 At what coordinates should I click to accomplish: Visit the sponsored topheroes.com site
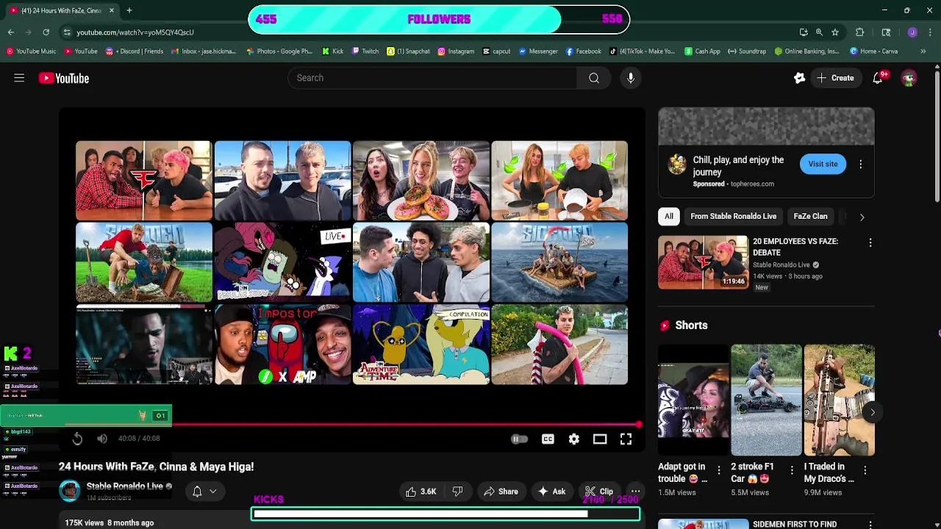click(823, 165)
